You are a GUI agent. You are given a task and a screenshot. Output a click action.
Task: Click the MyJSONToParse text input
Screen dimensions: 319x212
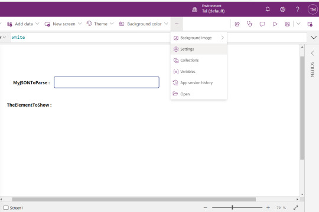pyautogui.click(x=106, y=82)
